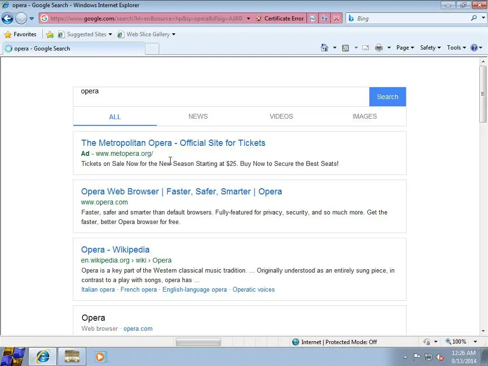Open recent pages dropdown next to Forward

coord(31,19)
